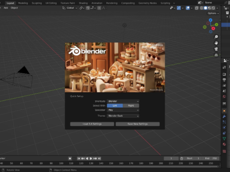
Task: Open the Scene properties tab
Action: tap(224, 91)
